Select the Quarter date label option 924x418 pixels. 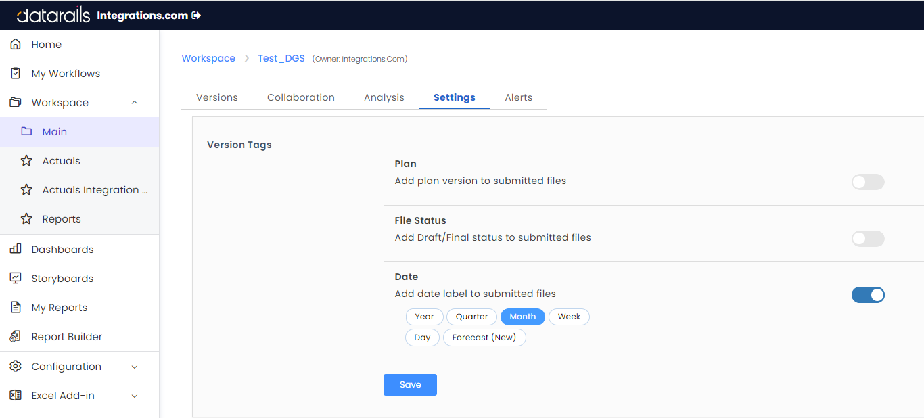pos(471,317)
